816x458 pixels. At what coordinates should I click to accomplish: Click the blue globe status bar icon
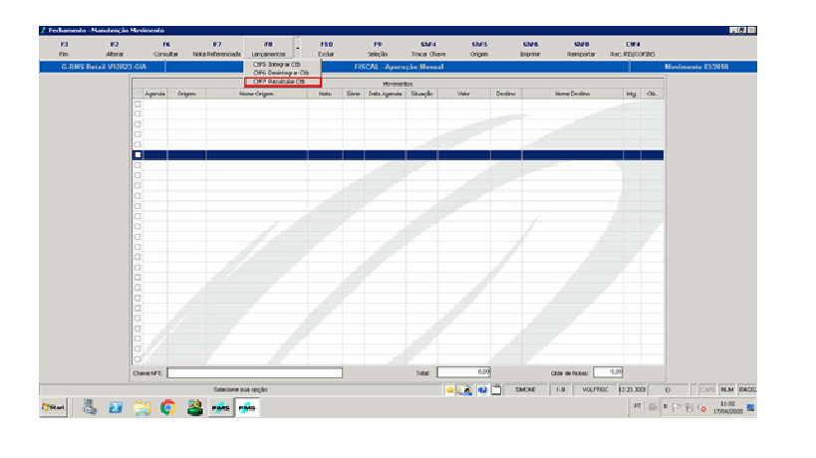click(482, 390)
